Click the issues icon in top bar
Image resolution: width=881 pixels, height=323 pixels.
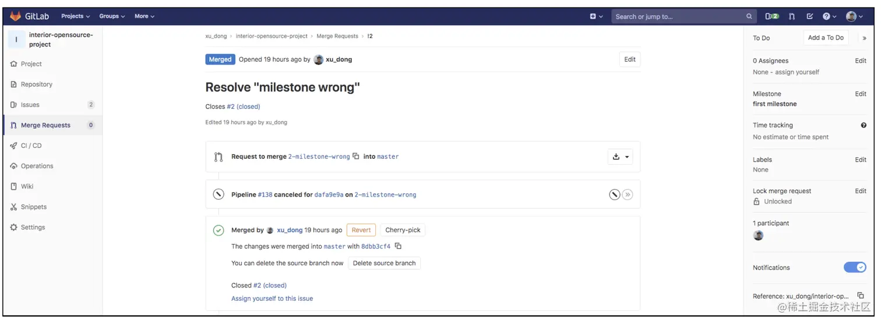pos(772,16)
